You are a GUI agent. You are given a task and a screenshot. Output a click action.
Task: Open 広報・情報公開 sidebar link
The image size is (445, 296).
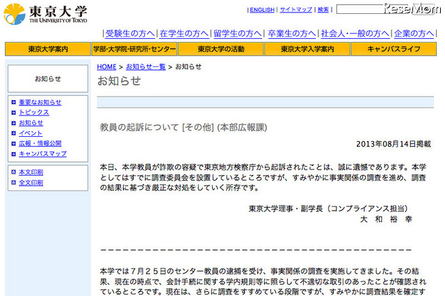(40, 144)
